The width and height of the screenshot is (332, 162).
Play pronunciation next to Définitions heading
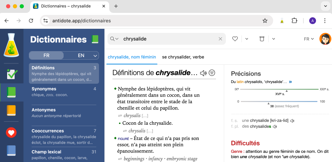tap(203, 73)
